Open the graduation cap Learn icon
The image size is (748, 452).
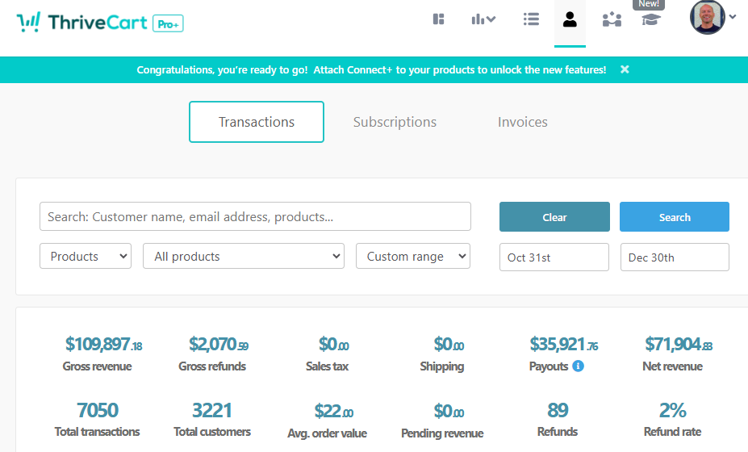650,19
